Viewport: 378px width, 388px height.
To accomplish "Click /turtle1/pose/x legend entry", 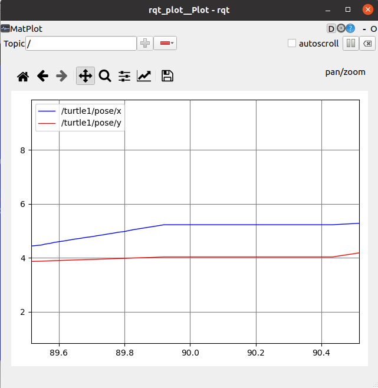I will pyautogui.click(x=91, y=111).
